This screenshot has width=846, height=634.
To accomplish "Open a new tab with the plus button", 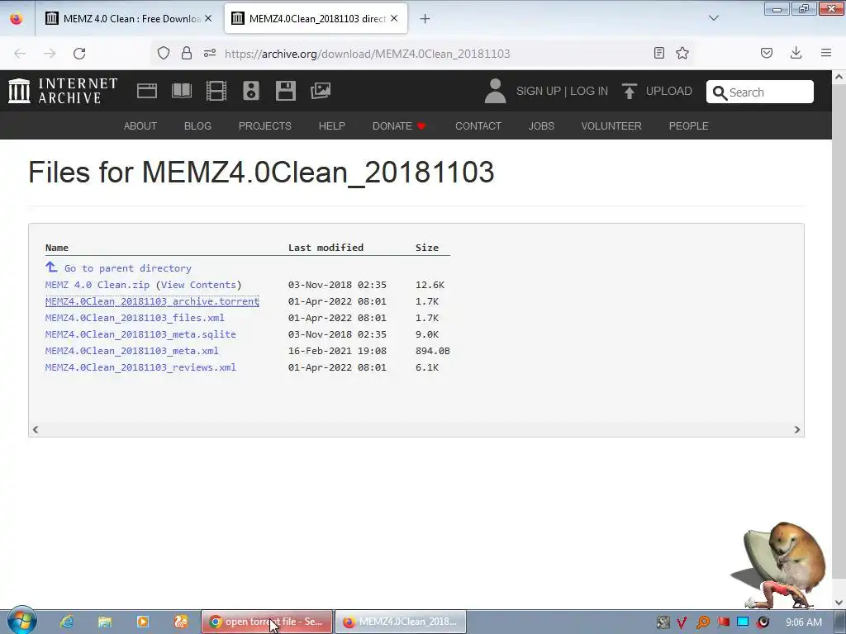I will [x=425, y=19].
